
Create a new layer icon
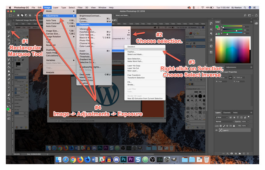point(244,153)
